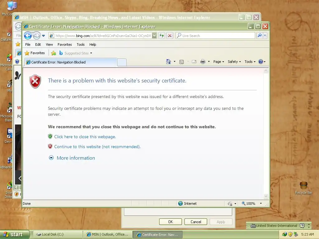The height and width of the screenshot is (239, 319).
Task: Click the Live Search input box
Action: pyautogui.click(x=215, y=35)
